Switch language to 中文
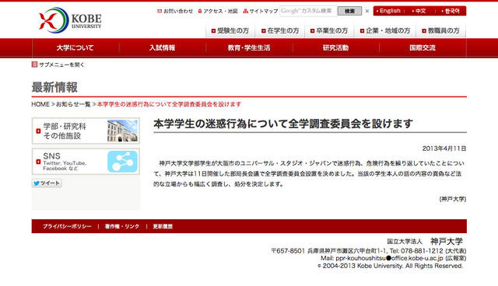 tap(419, 11)
